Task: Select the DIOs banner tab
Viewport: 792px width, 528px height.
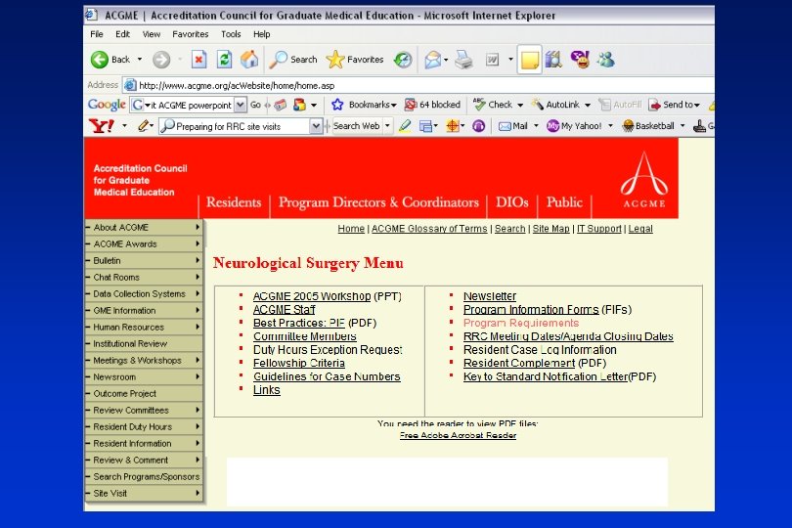Action: coord(511,202)
